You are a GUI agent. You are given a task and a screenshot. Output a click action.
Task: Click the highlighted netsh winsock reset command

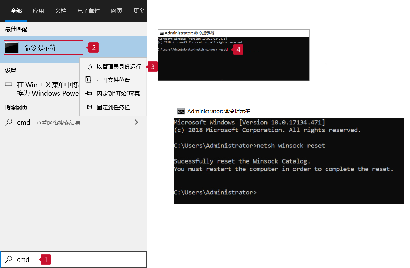pyautogui.click(x=211, y=50)
